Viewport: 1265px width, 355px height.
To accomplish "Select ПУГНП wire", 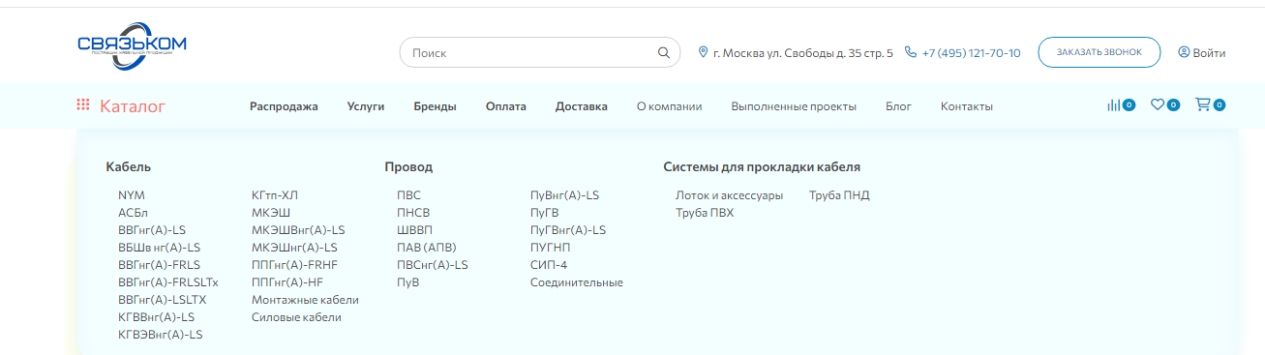I will (x=550, y=247).
